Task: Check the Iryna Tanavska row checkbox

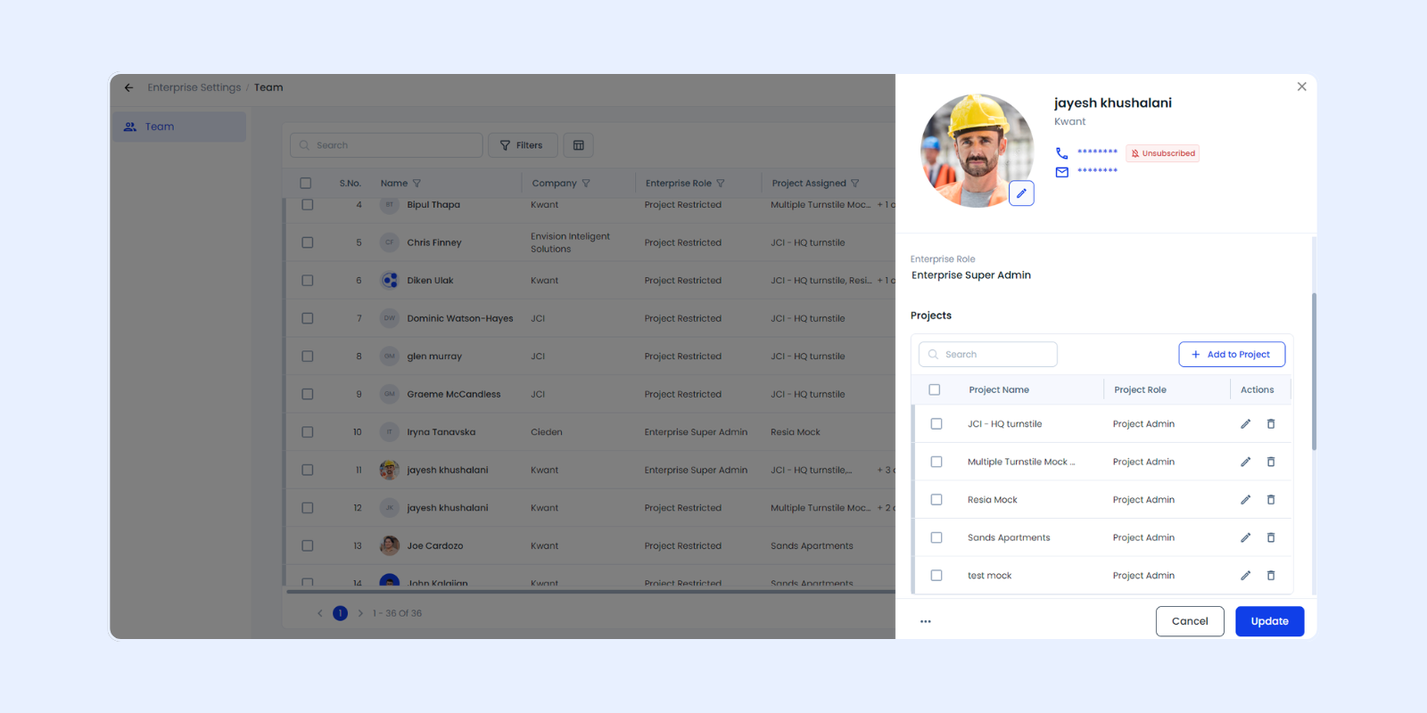Action: (308, 432)
